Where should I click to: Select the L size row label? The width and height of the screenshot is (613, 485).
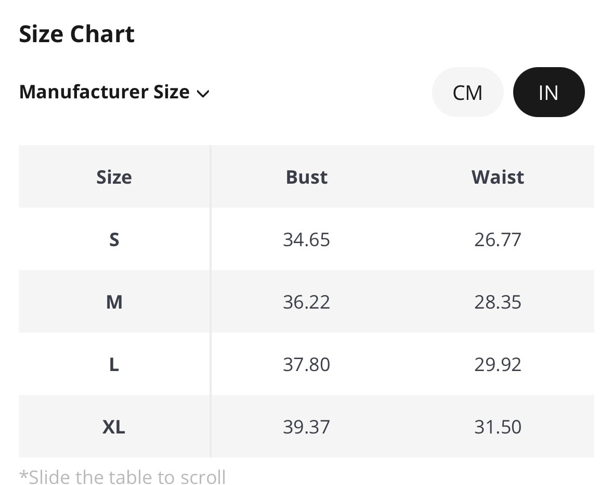114,364
